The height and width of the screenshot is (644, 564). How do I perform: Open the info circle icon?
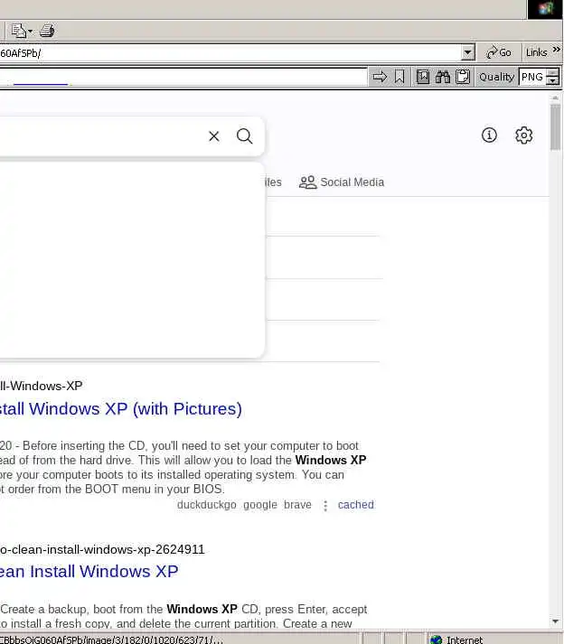point(489,135)
